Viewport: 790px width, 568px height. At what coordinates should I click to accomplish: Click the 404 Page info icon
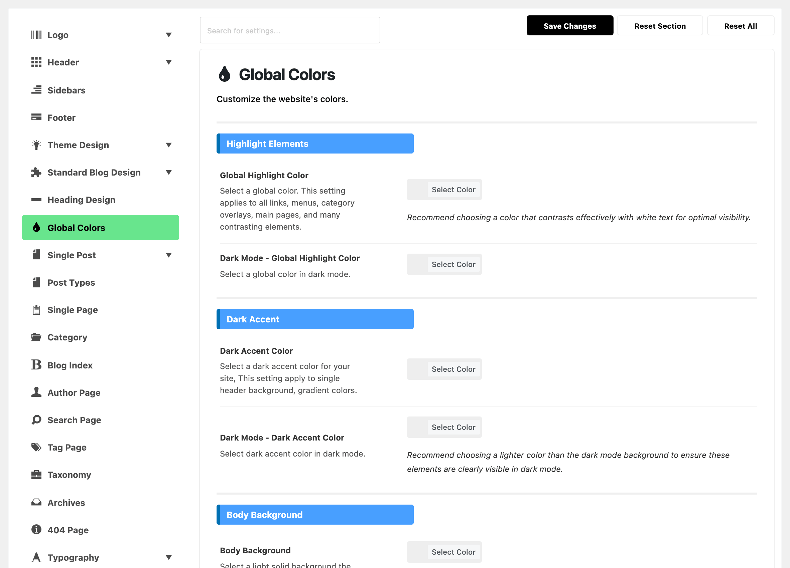pos(36,530)
